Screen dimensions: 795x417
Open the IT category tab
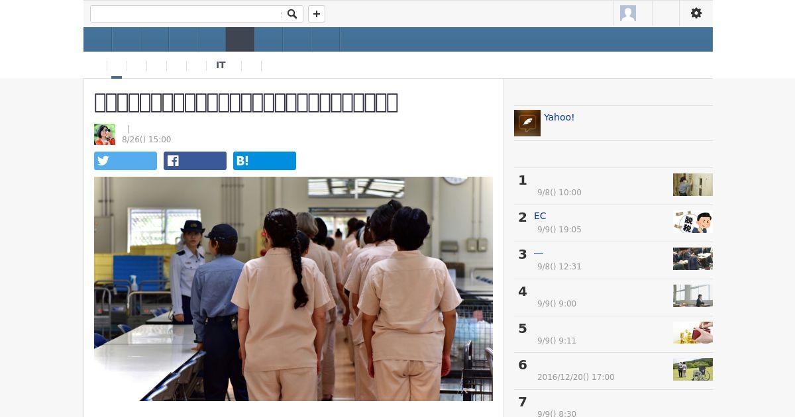pyautogui.click(x=221, y=65)
